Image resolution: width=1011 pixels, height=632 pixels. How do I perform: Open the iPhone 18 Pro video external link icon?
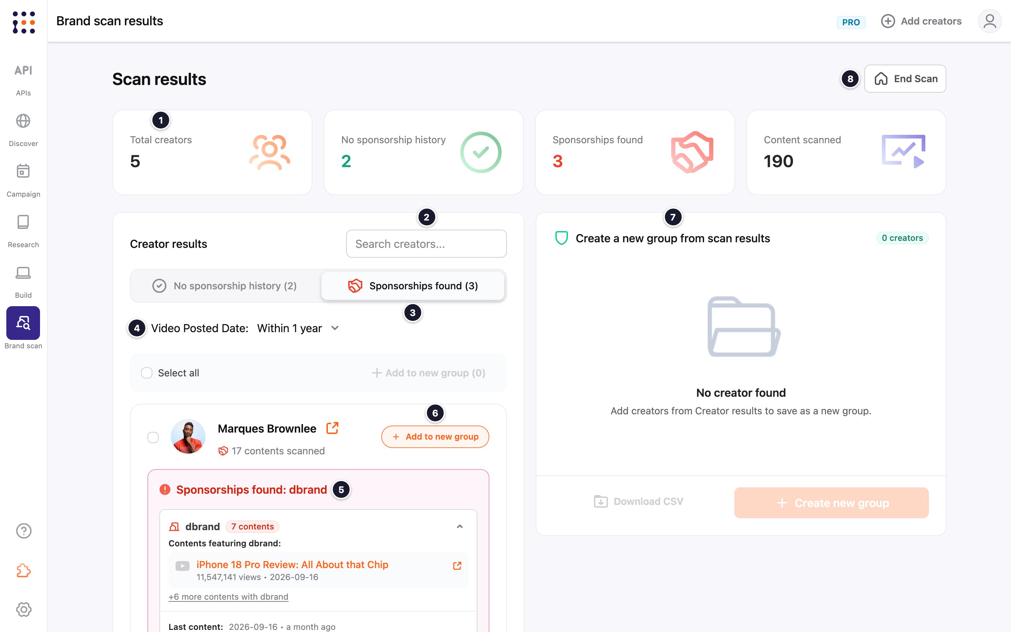point(457,566)
